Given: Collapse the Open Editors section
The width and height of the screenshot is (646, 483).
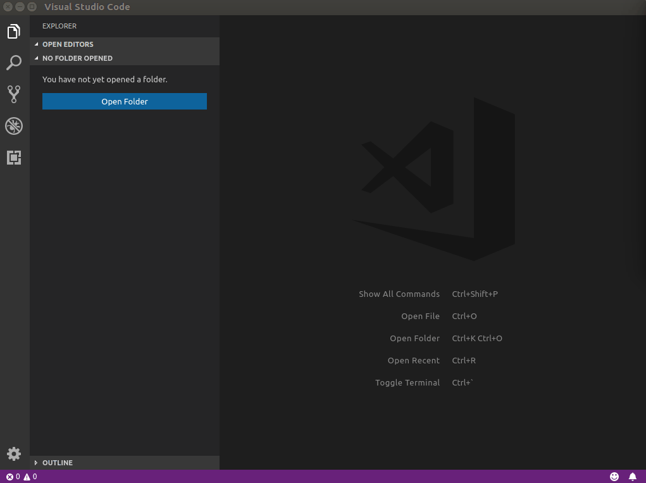Looking at the screenshot, I should 68,44.
